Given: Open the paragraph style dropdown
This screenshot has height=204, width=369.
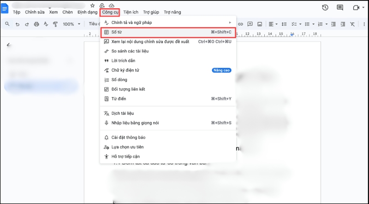Looking at the screenshot, I should tap(94, 24).
